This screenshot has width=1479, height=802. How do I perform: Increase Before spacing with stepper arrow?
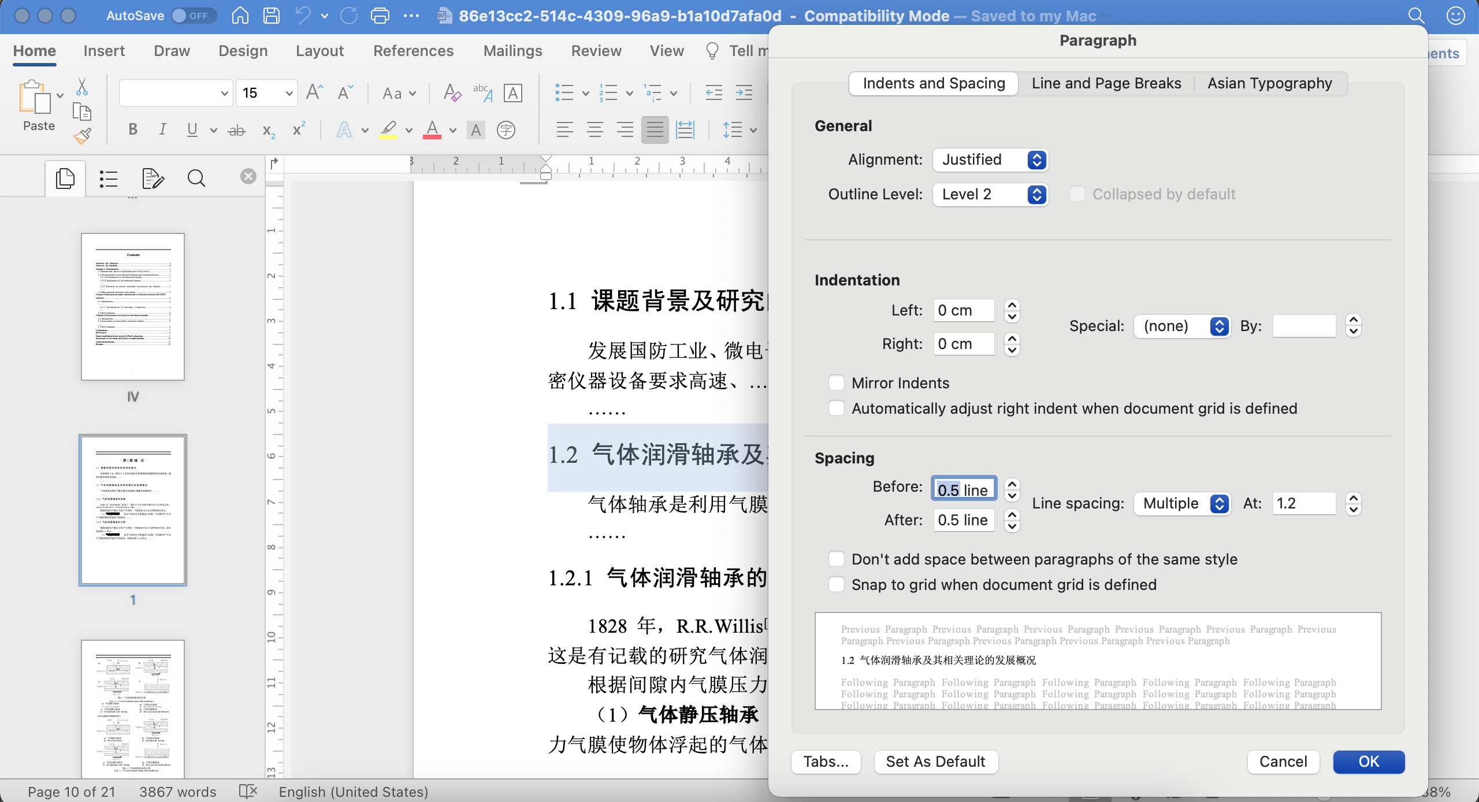click(x=1012, y=483)
